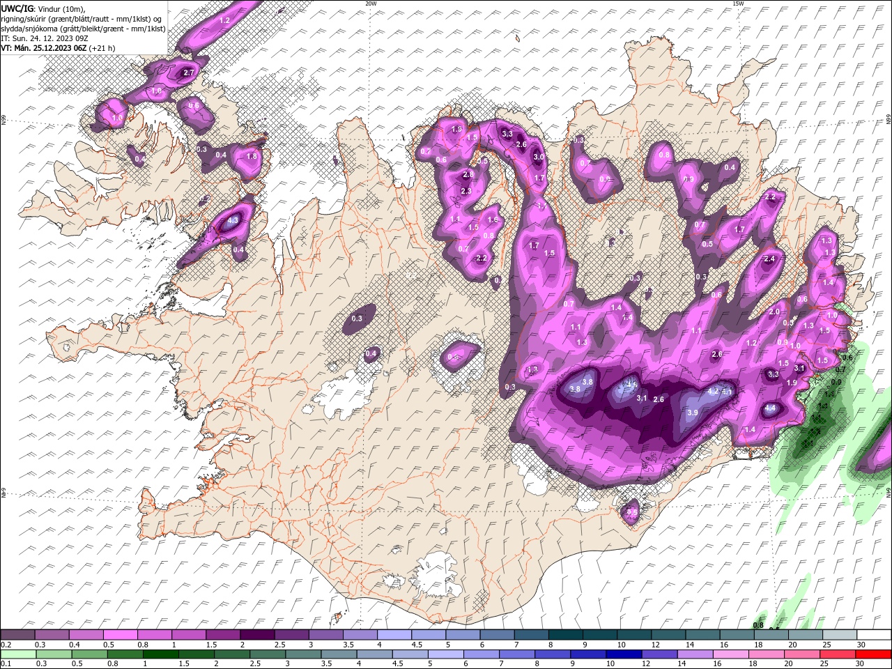892x669 pixels.
Task: Click the 0.2 label in the upper legend row
Action: coord(6,645)
